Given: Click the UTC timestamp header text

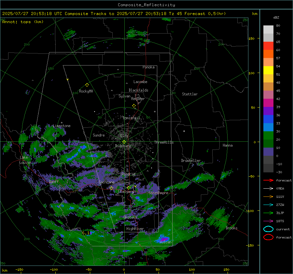Looking at the screenshot, I should (114, 14).
